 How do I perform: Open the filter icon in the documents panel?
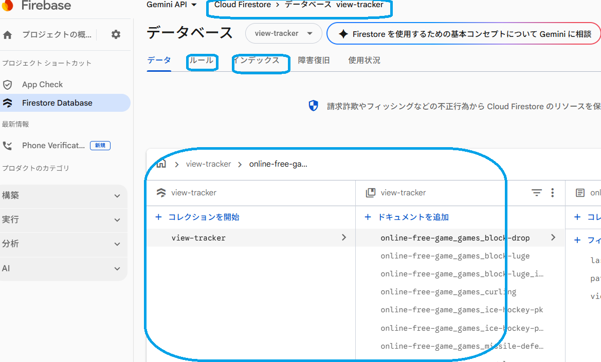[537, 192]
